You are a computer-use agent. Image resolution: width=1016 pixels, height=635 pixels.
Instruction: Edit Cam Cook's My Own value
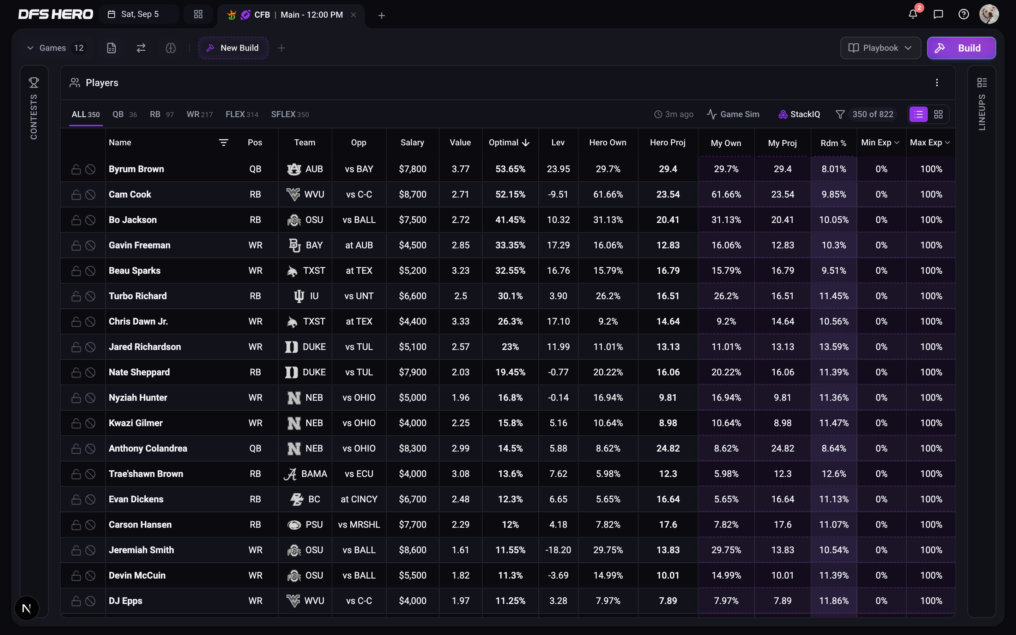pyautogui.click(x=726, y=194)
